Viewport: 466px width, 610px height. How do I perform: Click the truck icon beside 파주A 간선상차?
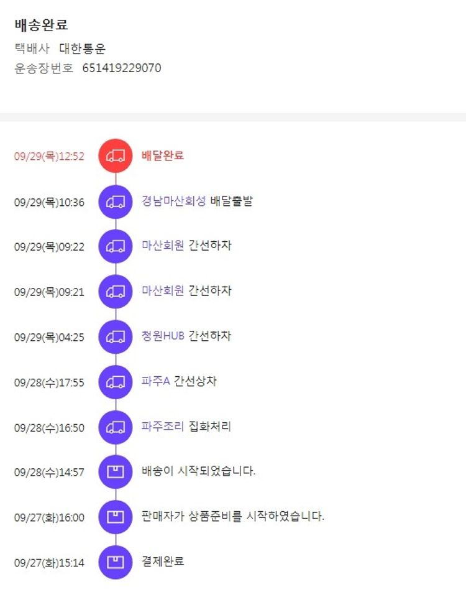point(116,382)
